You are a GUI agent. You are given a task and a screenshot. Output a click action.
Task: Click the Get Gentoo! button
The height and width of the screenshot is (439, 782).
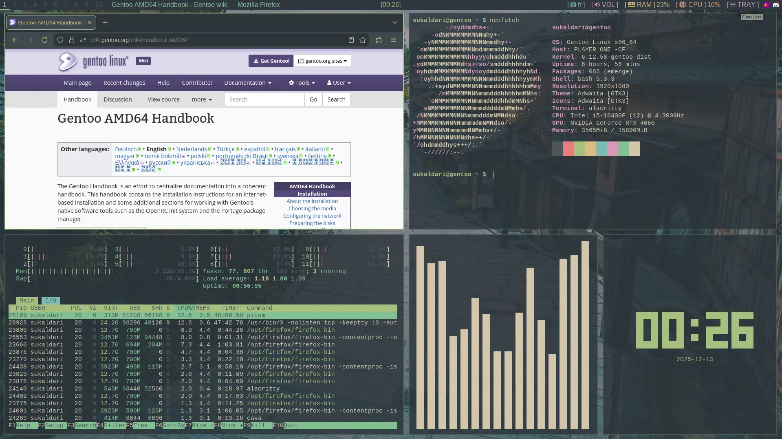coord(271,61)
